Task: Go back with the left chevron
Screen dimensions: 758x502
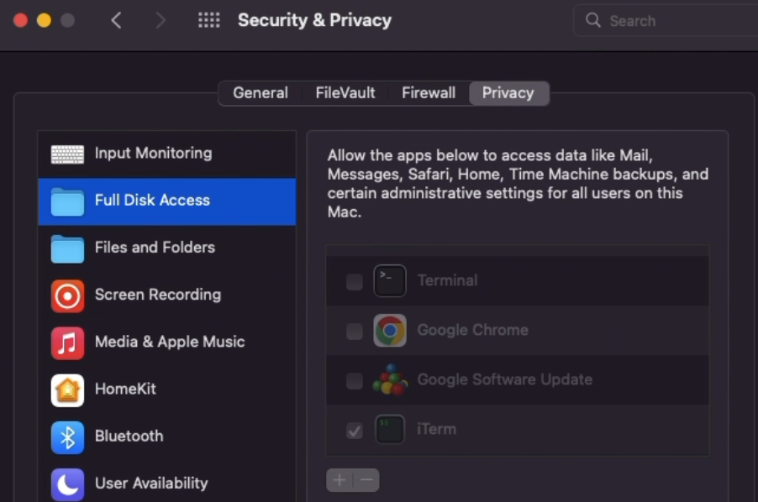Action: (x=116, y=20)
